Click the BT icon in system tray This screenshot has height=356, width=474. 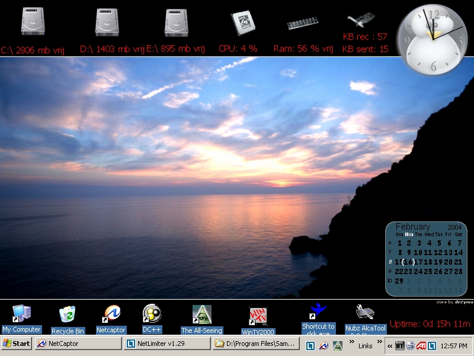399,346
